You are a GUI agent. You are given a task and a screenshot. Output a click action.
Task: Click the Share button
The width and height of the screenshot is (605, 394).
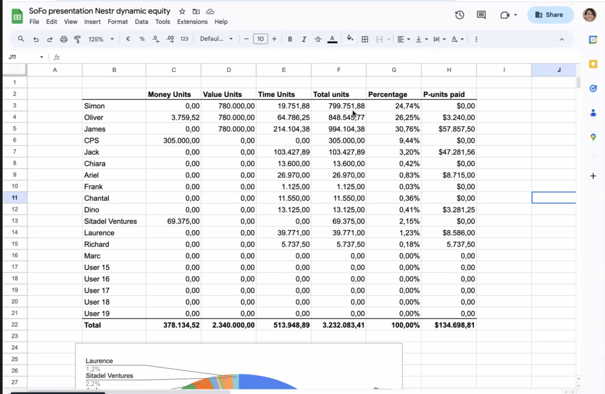click(x=550, y=15)
